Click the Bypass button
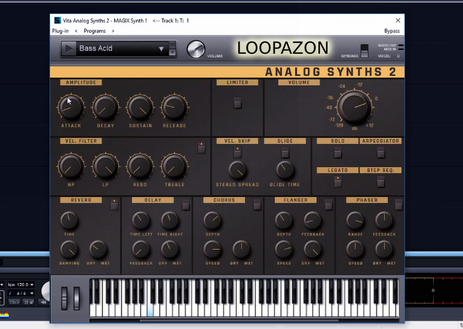This screenshot has width=463, height=329. pyautogui.click(x=392, y=31)
